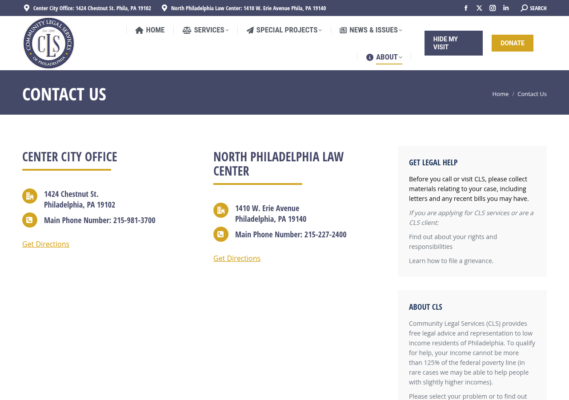569x400 pixels.
Task: Open the News & Issues menu
Action: click(x=371, y=30)
